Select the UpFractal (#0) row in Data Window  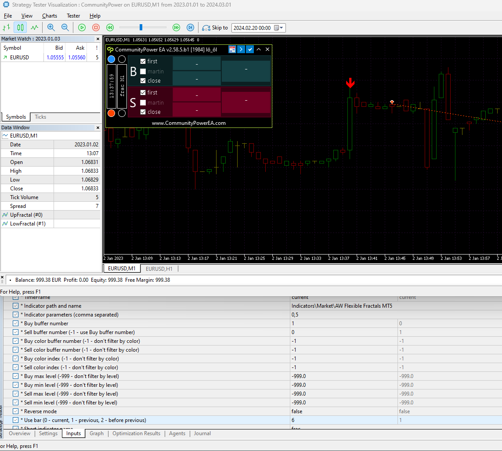[x=51, y=215]
